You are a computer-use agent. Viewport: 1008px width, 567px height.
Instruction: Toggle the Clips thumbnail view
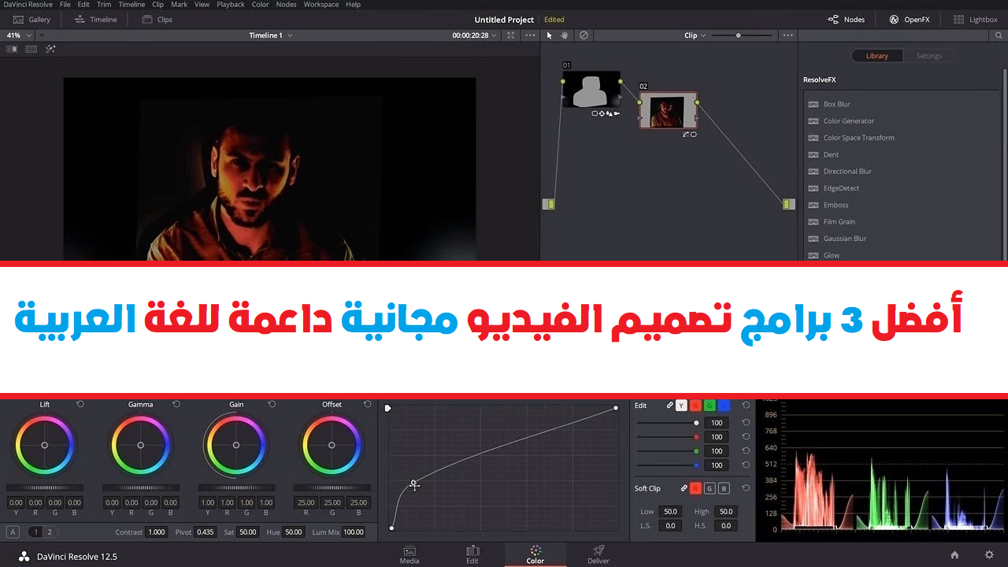(157, 20)
